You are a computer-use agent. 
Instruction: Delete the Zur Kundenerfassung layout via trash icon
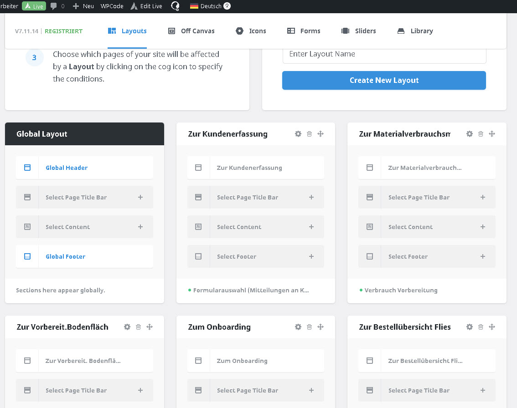309,134
